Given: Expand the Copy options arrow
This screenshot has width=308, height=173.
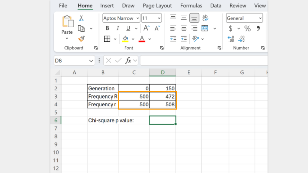Looking at the screenshot, I should point(91,29).
